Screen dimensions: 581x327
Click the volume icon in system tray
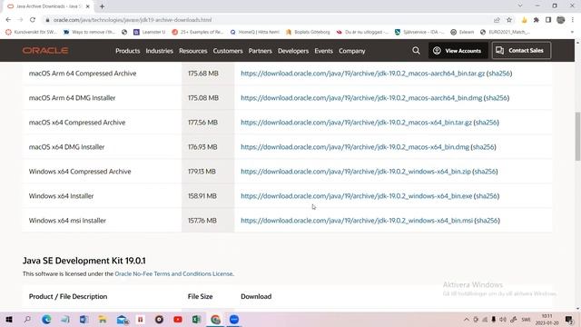point(503,319)
